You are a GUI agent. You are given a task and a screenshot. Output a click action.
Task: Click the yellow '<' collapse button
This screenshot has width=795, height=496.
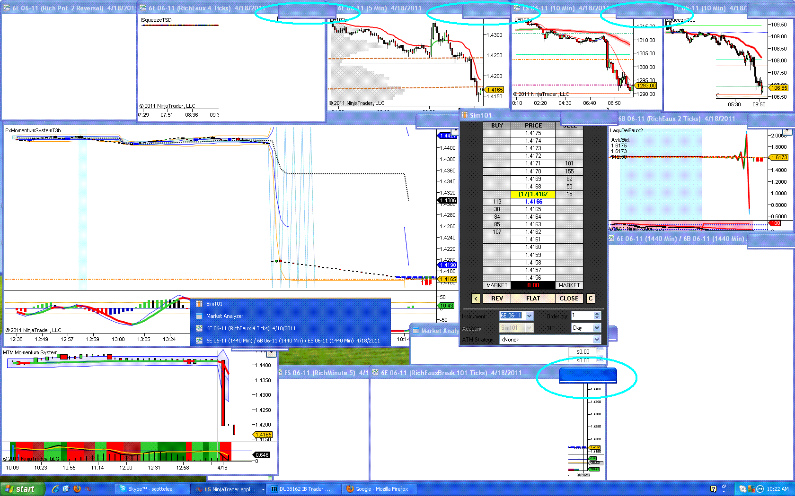[x=476, y=299]
